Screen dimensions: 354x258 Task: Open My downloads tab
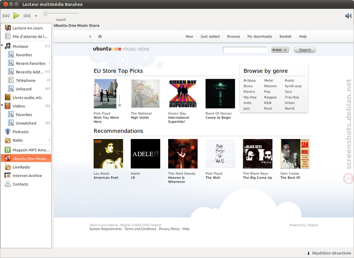[260, 36]
